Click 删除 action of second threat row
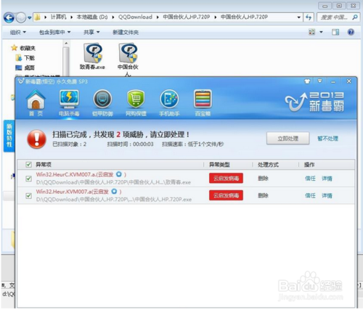363x310 pixels. 263,195
